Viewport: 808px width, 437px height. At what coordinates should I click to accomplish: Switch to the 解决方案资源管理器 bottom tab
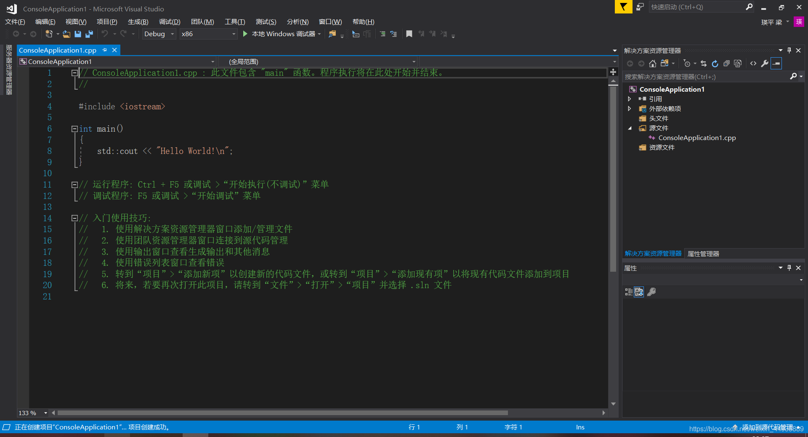[653, 254]
